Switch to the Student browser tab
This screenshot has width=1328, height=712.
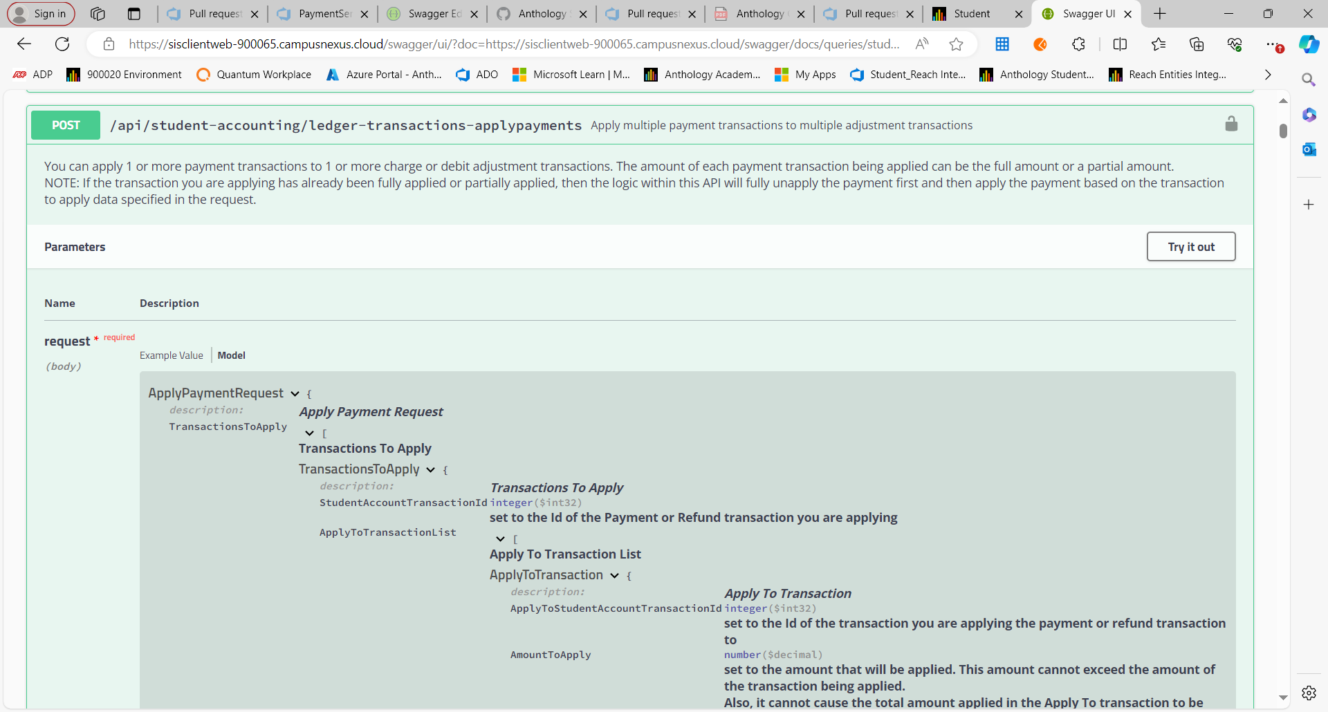pos(977,14)
